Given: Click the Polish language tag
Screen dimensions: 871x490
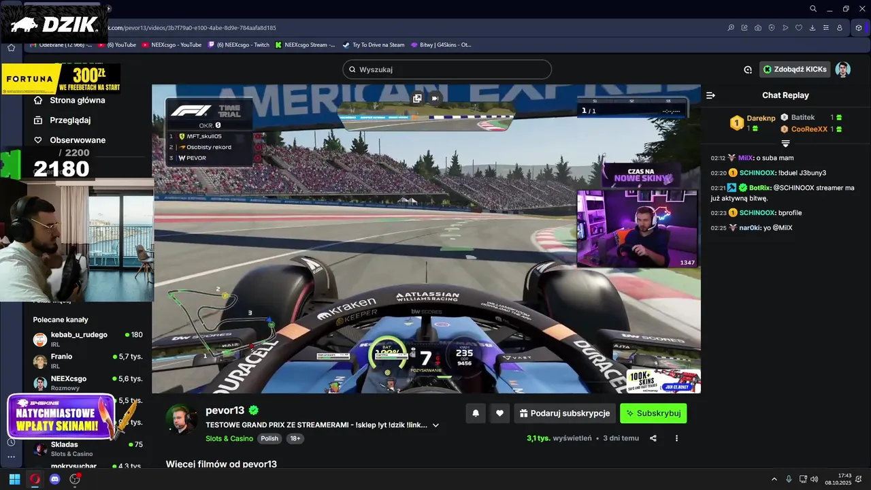Looking at the screenshot, I should (x=269, y=439).
